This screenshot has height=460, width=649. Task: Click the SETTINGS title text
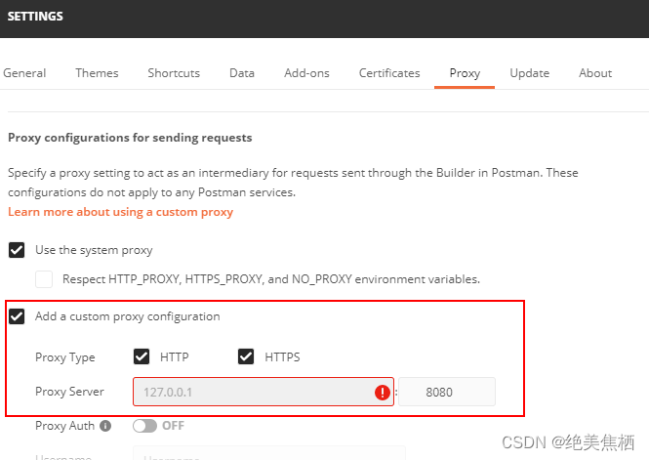tap(35, 17)
